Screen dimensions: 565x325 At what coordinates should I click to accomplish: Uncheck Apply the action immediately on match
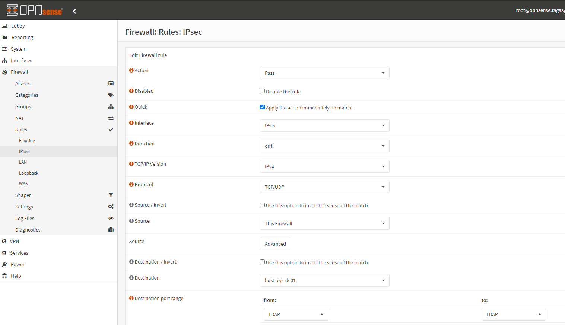pos(262,107)
